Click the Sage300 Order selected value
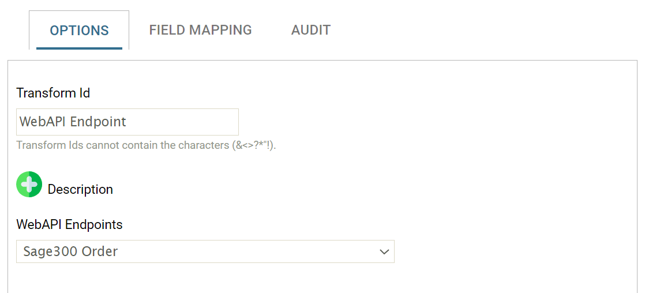This screenshot has height=293, width=645. click(70, 251)
